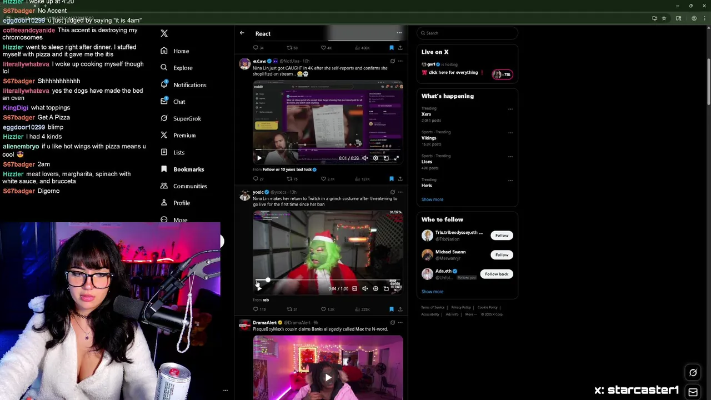Open options for the Vikings trend
Image resolution: width=711 pixels, height=400 pixels.
510,133
